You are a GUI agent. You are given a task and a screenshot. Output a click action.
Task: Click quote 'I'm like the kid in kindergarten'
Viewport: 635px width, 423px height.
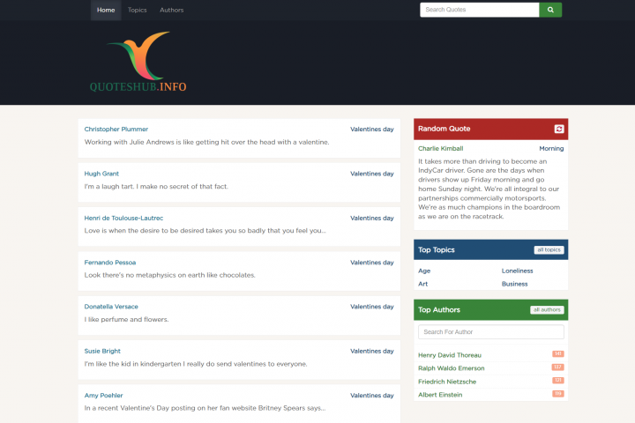click(x=196, y=364)
